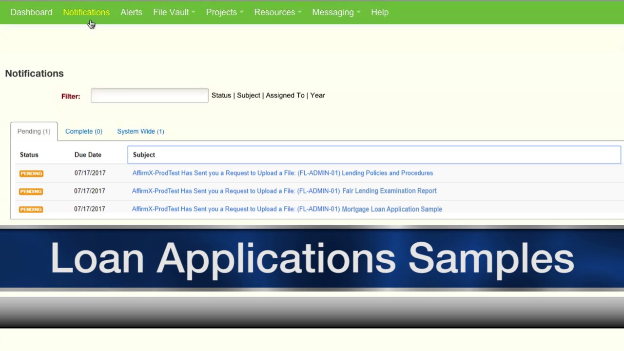
Task: Click Notifications in the top navigation
Action: pyautogui.click(x=86, y=12)
